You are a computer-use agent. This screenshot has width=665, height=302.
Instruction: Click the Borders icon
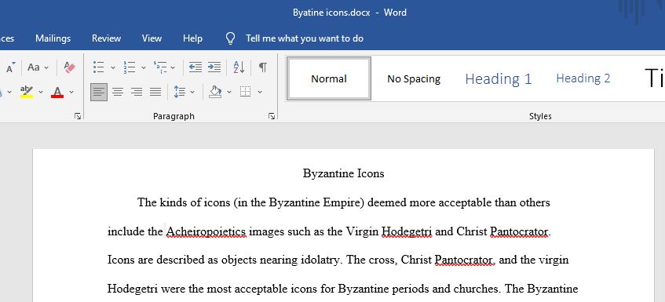pos(246,92)
